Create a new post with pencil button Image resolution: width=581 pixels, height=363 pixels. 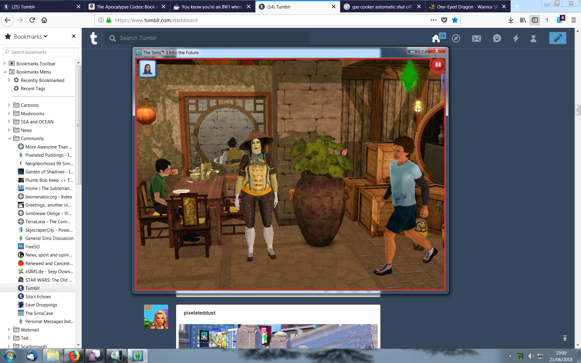click(x=558, y=38)
